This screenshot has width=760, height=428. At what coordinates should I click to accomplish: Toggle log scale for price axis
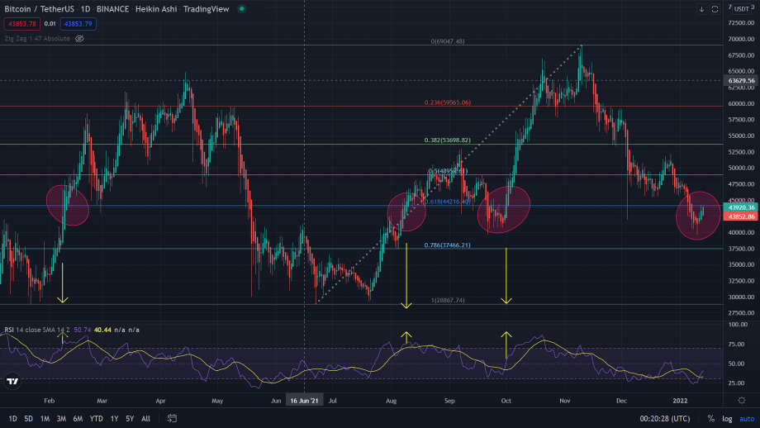[x=729, y=418]
